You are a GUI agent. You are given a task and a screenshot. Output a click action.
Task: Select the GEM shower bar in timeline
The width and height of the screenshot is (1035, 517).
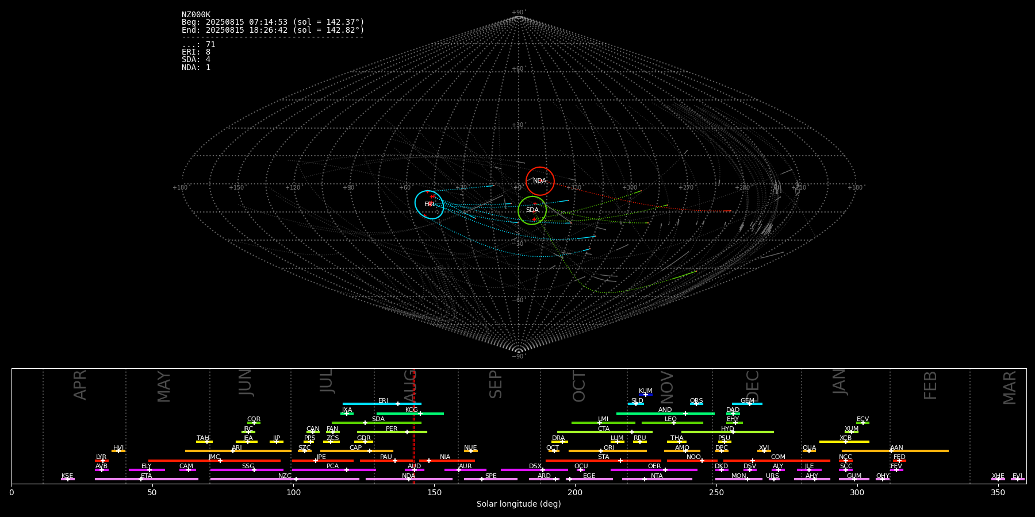(747, 404)
